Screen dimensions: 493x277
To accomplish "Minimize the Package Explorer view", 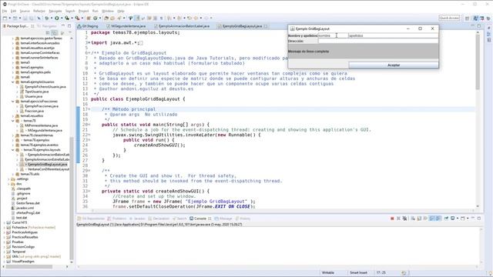I will coord(63,25).
